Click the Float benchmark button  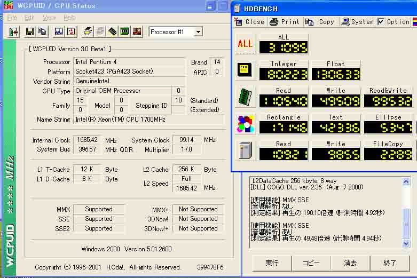[336, 64]
